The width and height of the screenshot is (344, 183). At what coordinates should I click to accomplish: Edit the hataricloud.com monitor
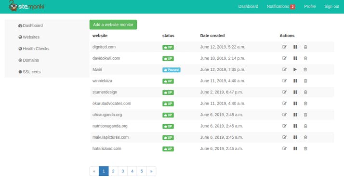[x=284, y=149]
